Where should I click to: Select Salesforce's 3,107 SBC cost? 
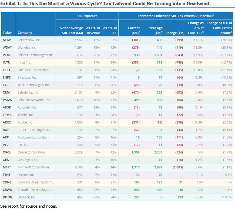(79, 93)
